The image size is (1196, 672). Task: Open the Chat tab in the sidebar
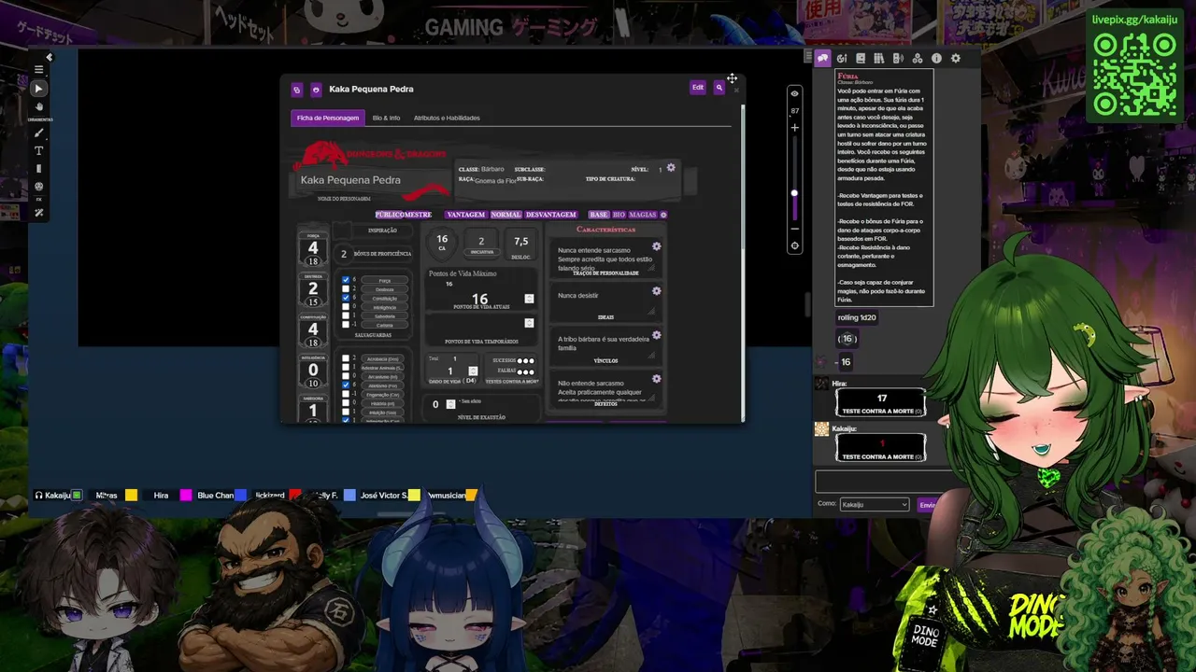[x=822, y=58]
